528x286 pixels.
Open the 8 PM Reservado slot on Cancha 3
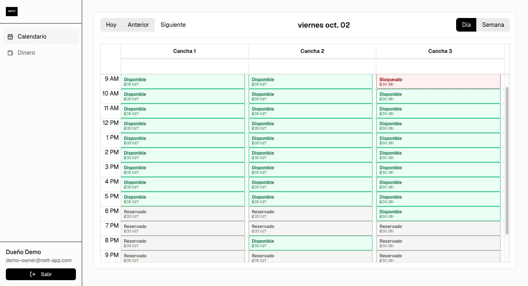click(x=438, y=243)
